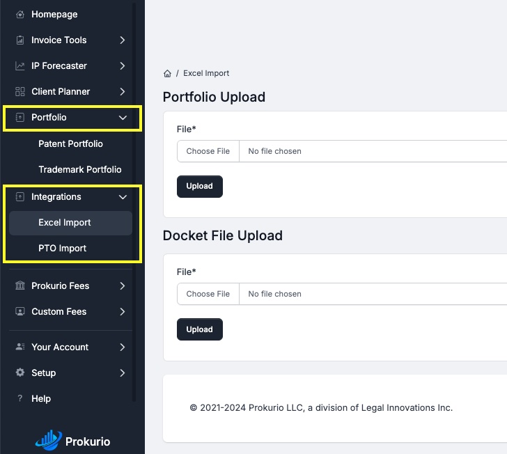This screenshot has width=507, height=454.
Task: Click the Custom Fees person icon
Action: (x=20, y=311)
